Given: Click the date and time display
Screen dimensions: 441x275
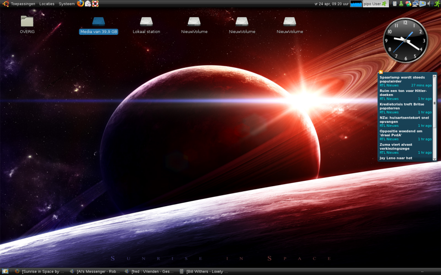Looking at the screenshot, I should [x=331, y=4].
